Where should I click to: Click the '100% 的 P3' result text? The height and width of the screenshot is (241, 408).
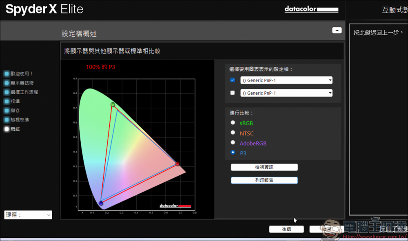coord(101,67)
